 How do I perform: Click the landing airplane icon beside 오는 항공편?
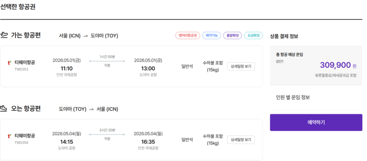[4, 109]
